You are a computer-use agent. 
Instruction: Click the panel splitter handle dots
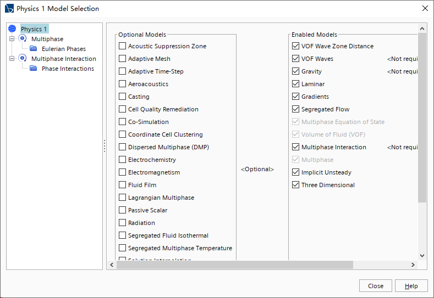click(x=104, y=146)
